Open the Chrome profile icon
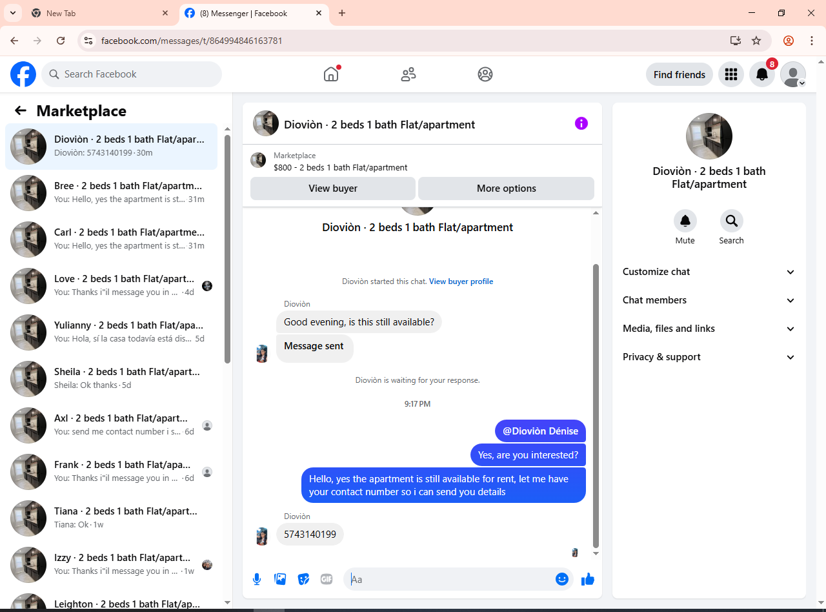Image resolution: width=826 pixels, height=612 pixels. 789,41
